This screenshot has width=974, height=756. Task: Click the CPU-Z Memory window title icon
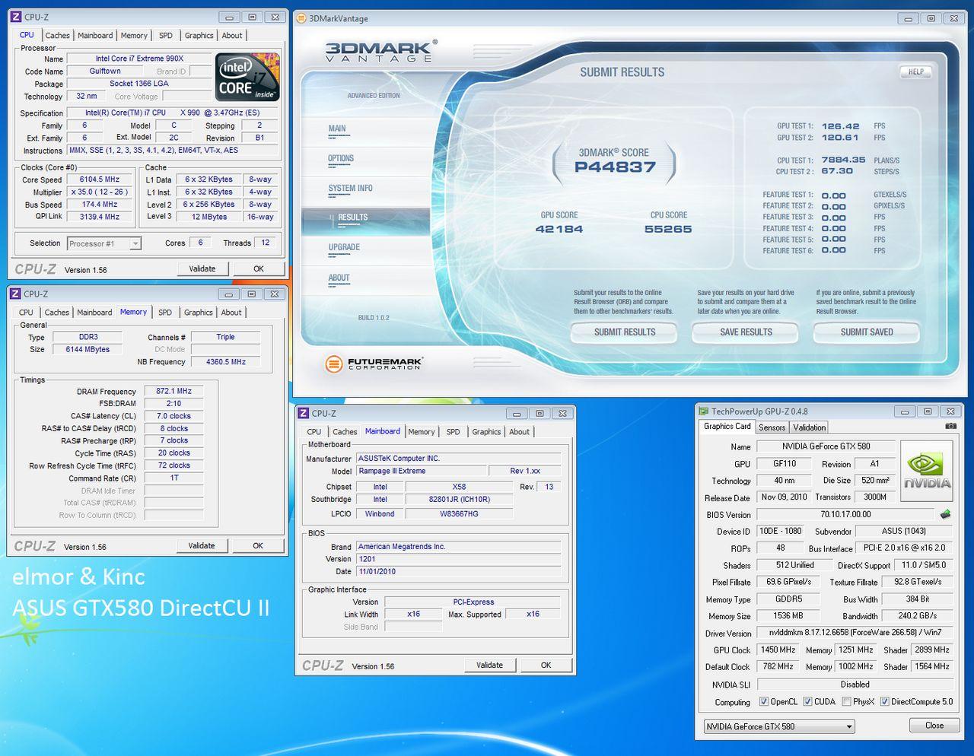[x=15, y=294]
